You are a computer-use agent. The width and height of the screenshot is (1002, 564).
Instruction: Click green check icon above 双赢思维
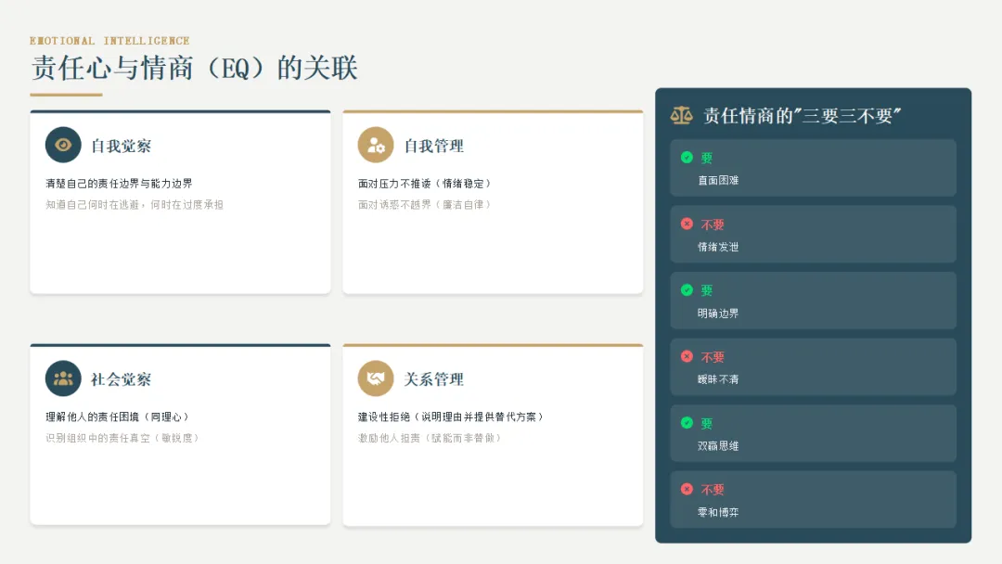(x=687, y=423)
